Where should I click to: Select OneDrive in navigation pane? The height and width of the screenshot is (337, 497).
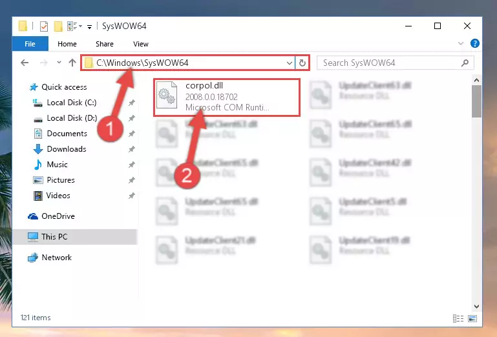[58, 216]
